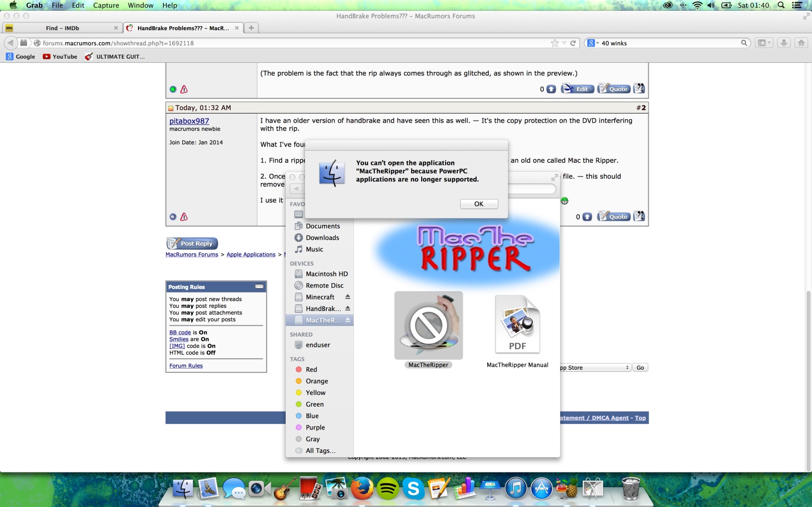Launch FaceTime from the Dock
This screenshot has width=812, height=507.
[x=259, y=489]
